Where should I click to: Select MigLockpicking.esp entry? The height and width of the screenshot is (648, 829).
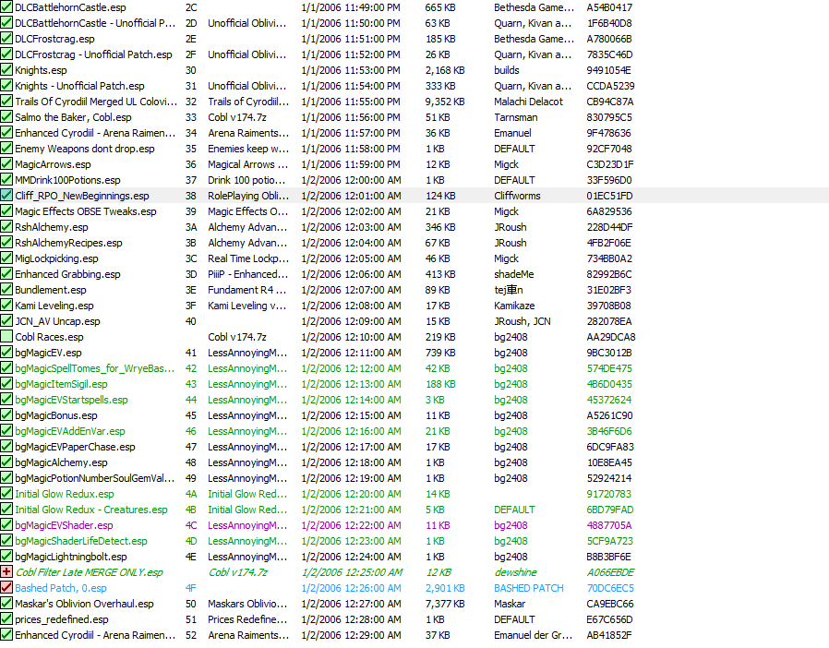click(x=56, y=258)
